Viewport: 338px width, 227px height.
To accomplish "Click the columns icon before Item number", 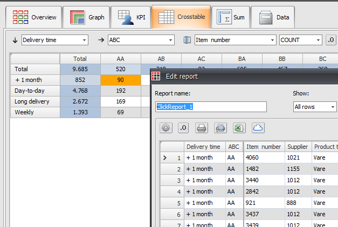I will tap(187, 40).
